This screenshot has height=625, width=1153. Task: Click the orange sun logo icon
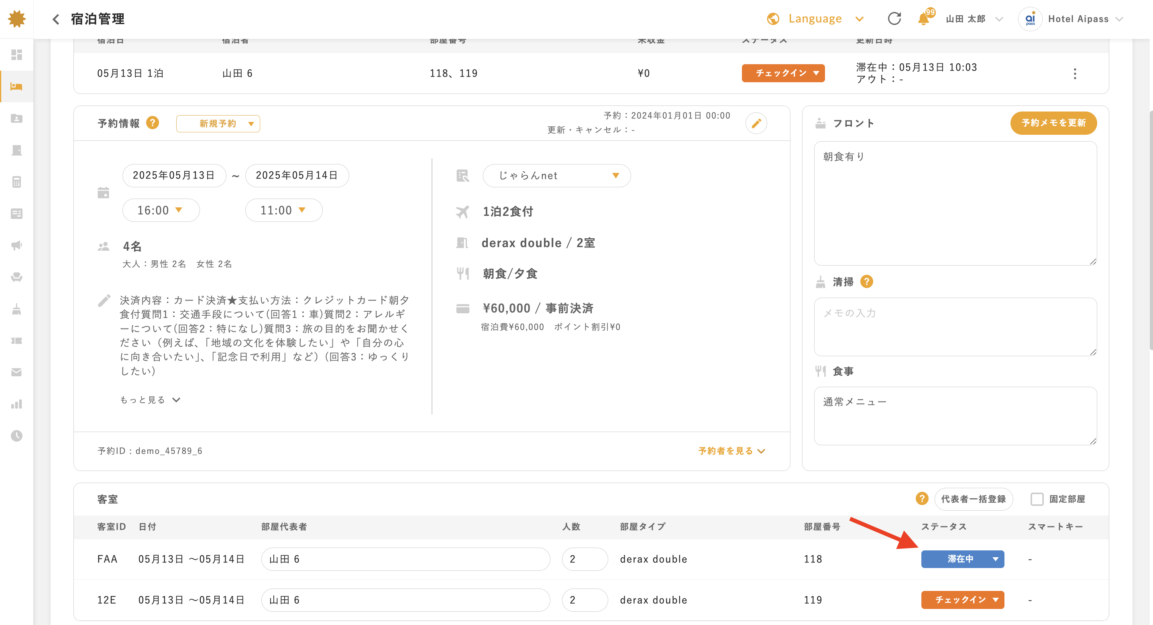pyautogui.click(x=17, y=19)
